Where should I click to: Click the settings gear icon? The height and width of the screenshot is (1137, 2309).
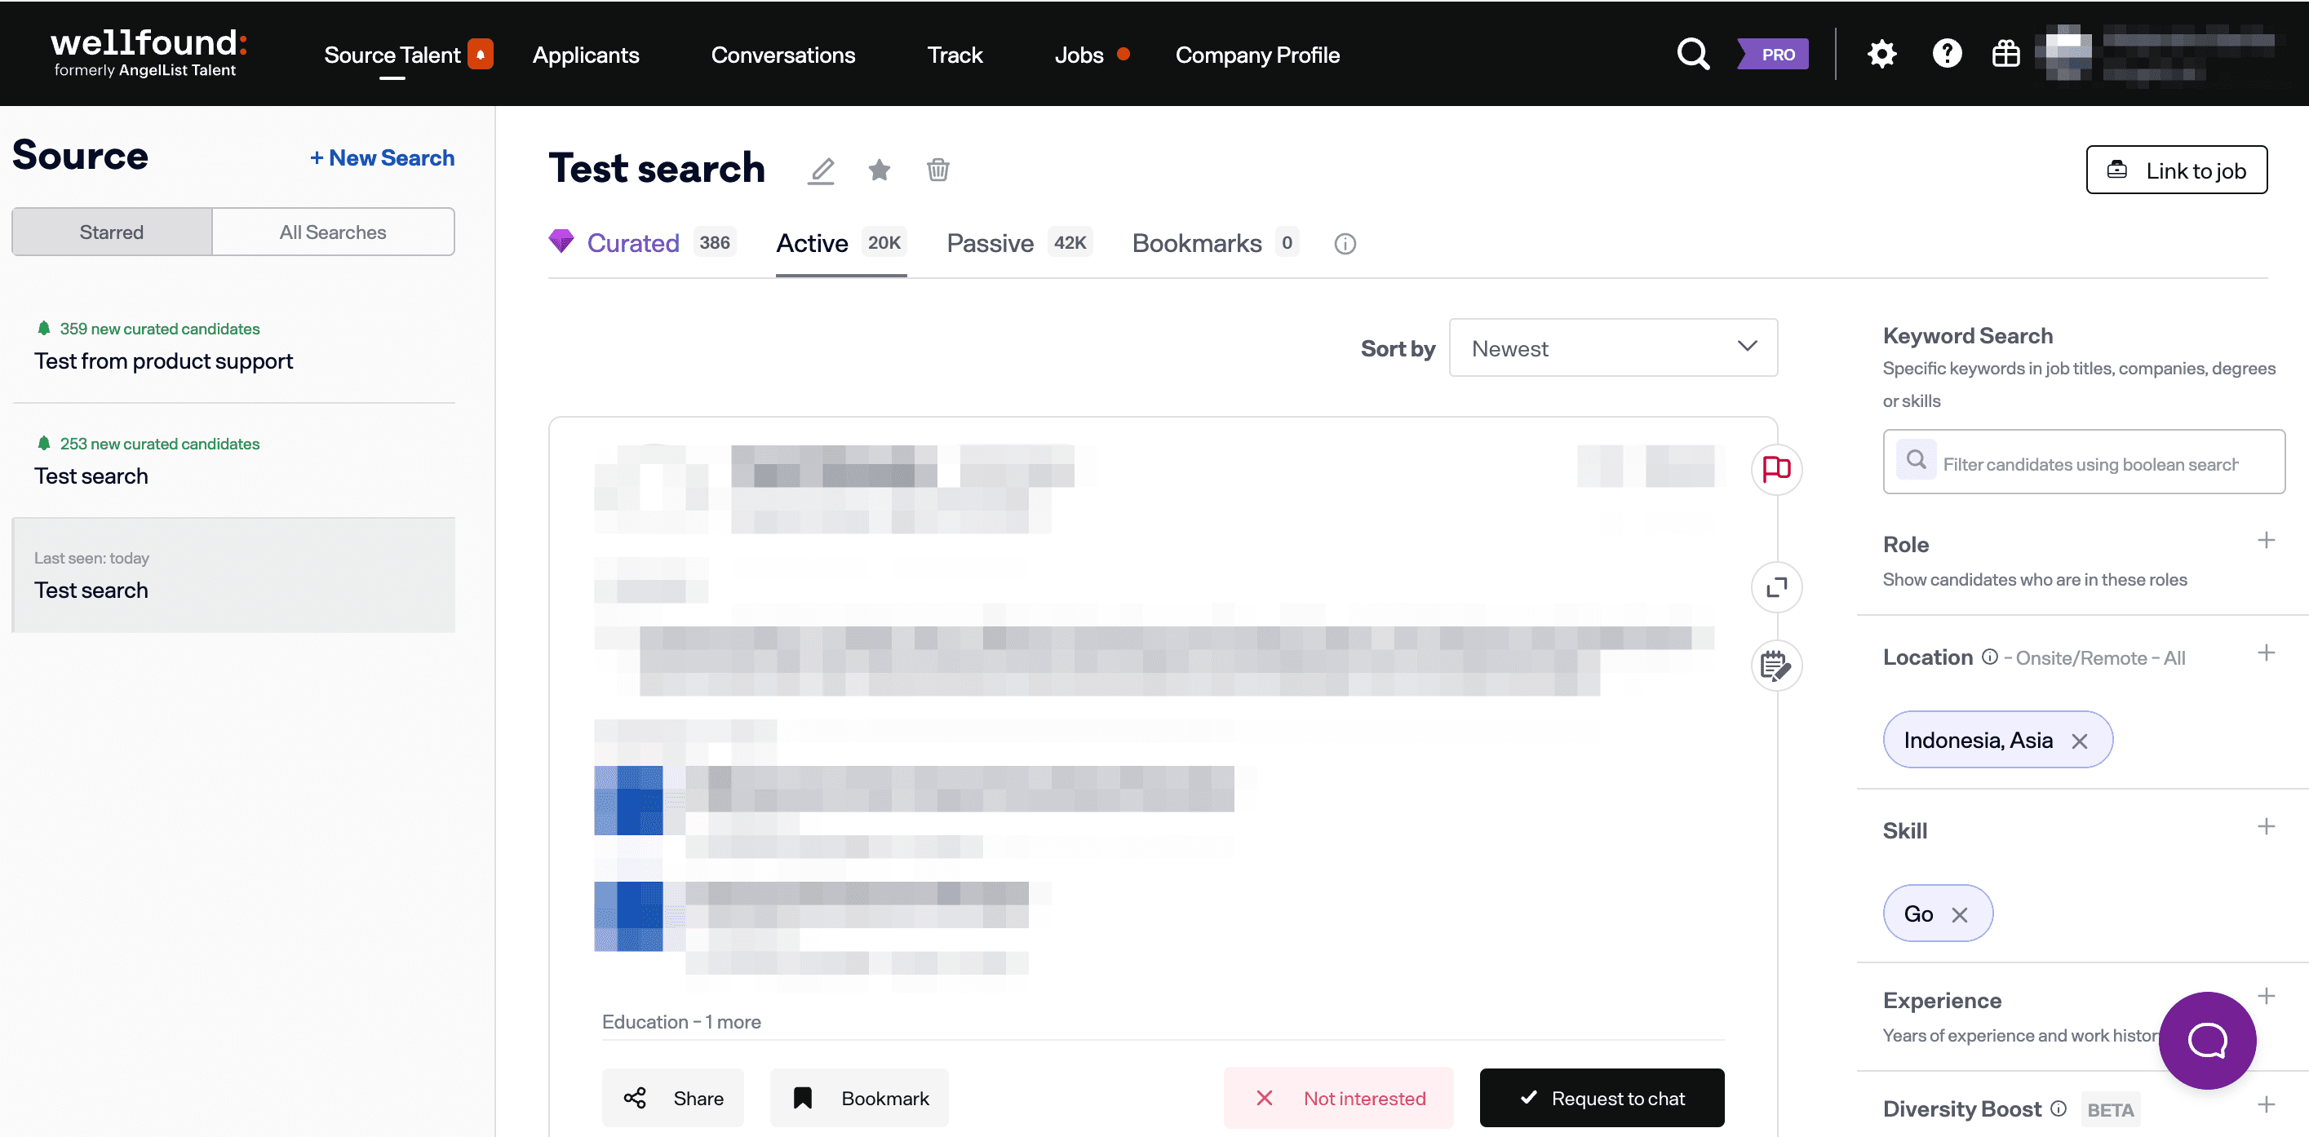(x=1881, y=55)
